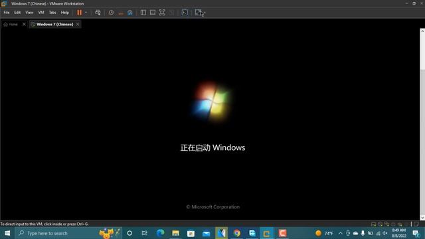The image size is (425, 239).
Task: Click the microphone tray icon
Action: pyautogui.click(x=363, y=233)
